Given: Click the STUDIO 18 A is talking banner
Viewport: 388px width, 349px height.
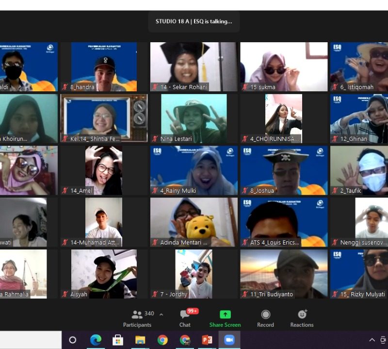Looking at the screenshot, I should (194, 21).
